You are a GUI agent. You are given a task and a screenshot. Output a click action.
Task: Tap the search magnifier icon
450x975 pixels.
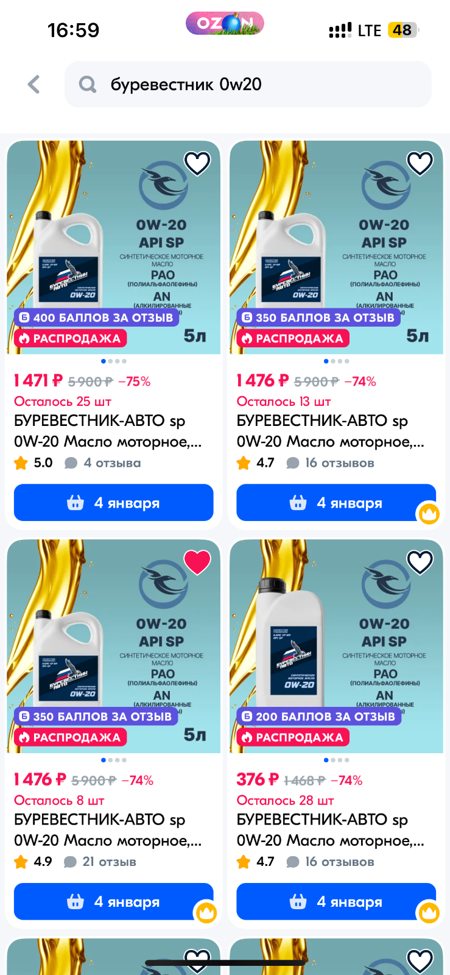pyautogui.click(x=88, y=84)
